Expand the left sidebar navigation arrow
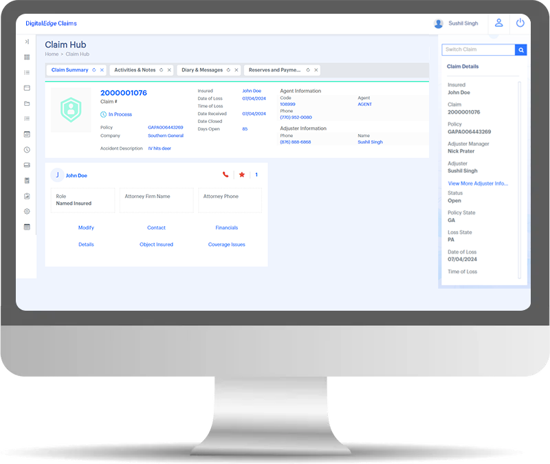Viewport: 550px width, 464px height. tap(27, 42)
